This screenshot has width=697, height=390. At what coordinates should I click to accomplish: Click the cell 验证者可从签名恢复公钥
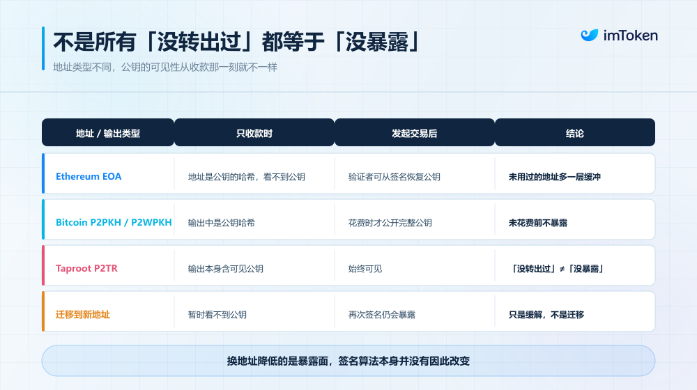click(x=395, y=177)
